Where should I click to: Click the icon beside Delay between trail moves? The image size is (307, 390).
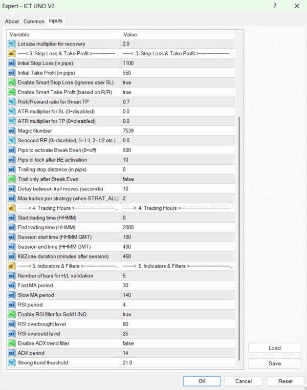point(11,189)
